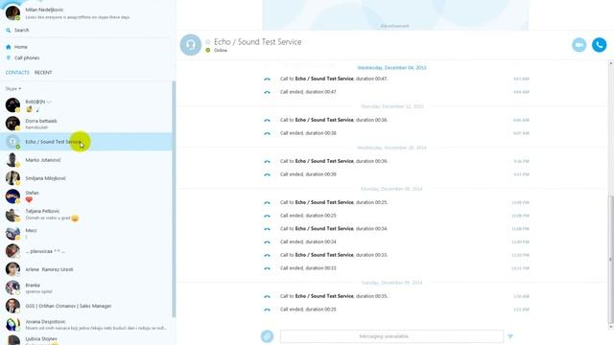Click call icon for duration 00:34 call entry
Image resolution: width=614 pixels, height=345 pixels.
click(x=267, y=229)
